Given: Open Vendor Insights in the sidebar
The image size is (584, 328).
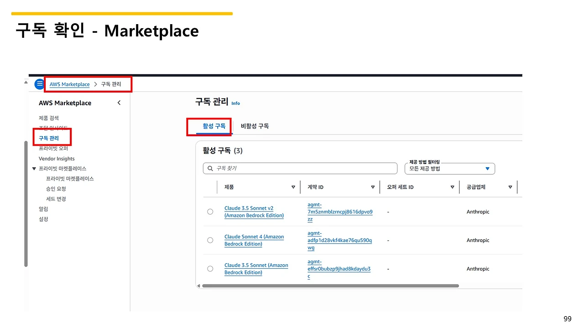Looking at the screenshot, I should [x=57, y=159].
